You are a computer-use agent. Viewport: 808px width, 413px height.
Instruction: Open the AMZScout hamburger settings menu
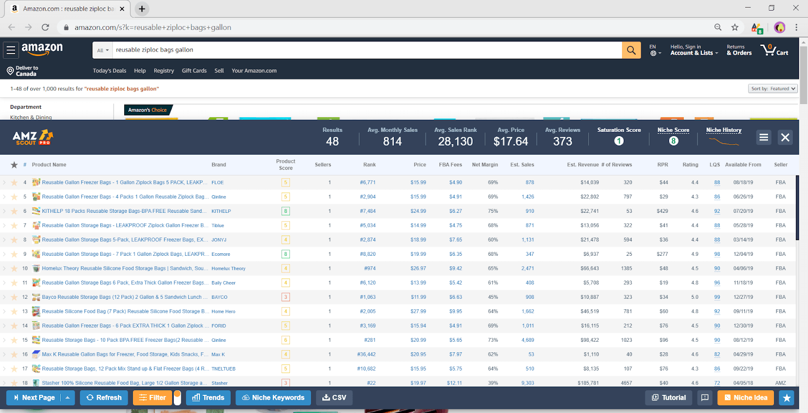[x=764, y=137]
